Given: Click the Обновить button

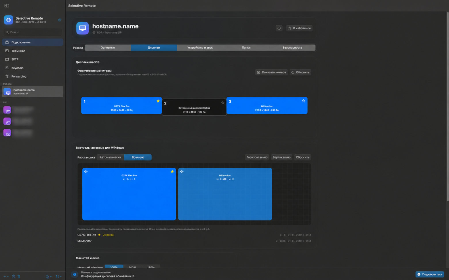Looking at the screenshot, I should pos(300,72).
